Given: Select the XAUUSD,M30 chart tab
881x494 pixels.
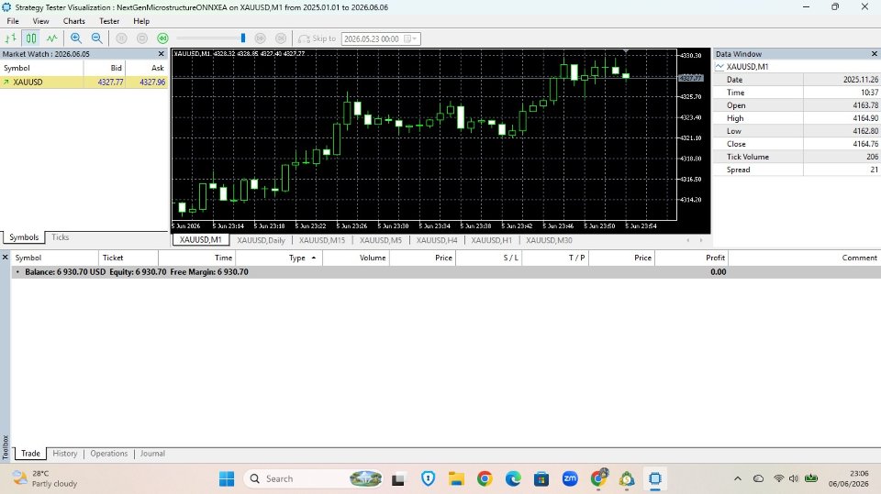Looking at the screenshot, I should click(549, 240).
